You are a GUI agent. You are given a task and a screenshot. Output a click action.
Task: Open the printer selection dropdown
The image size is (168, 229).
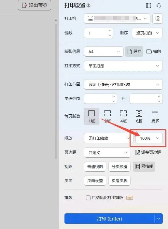pyautogui.click(x=117, y=19)
